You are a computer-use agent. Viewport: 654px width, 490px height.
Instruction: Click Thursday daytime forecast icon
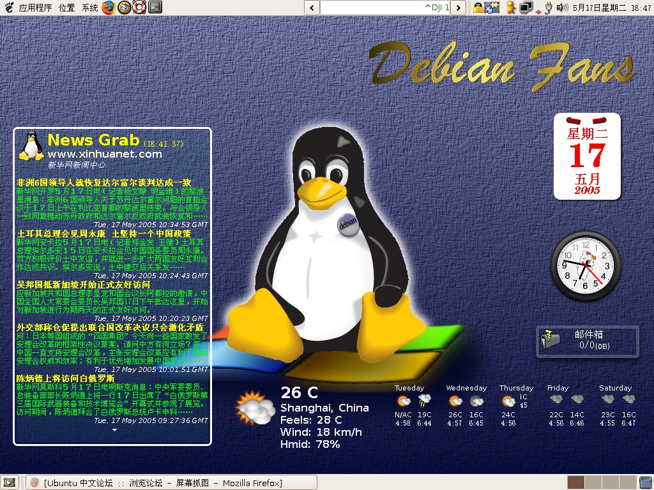[x=508, y=401]
